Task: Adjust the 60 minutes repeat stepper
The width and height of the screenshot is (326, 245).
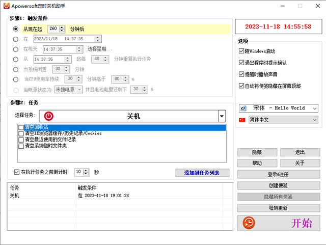Action: (105, 59)
